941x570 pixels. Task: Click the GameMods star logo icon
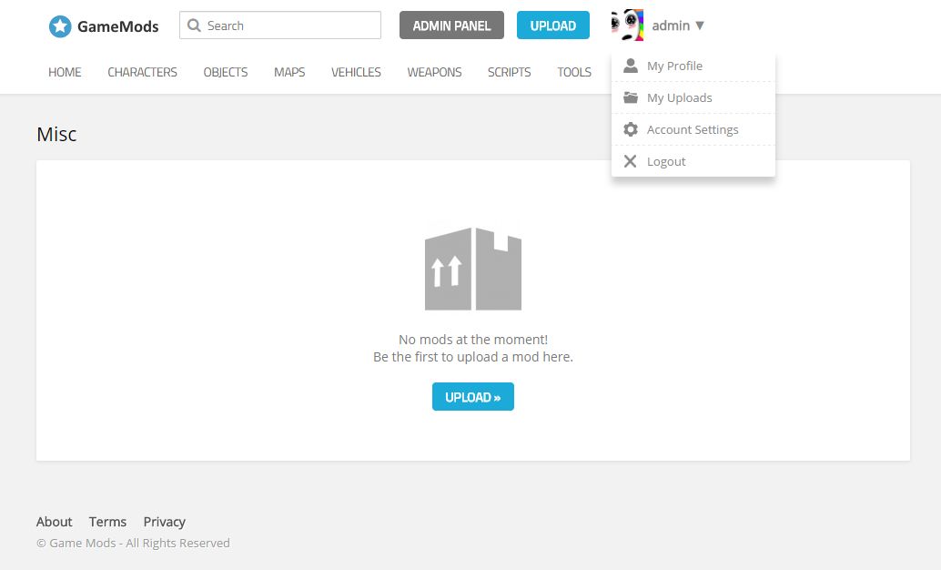[60, 26]
